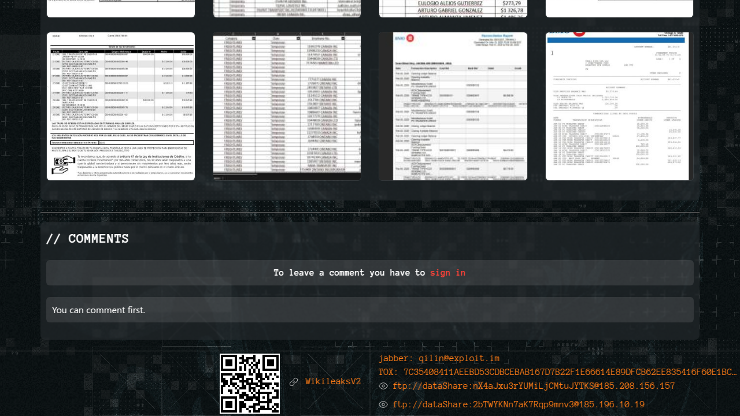Click the chain link icon beside WikileaksV2
This screenshot has width=740, height=416.
coord(294,382)
